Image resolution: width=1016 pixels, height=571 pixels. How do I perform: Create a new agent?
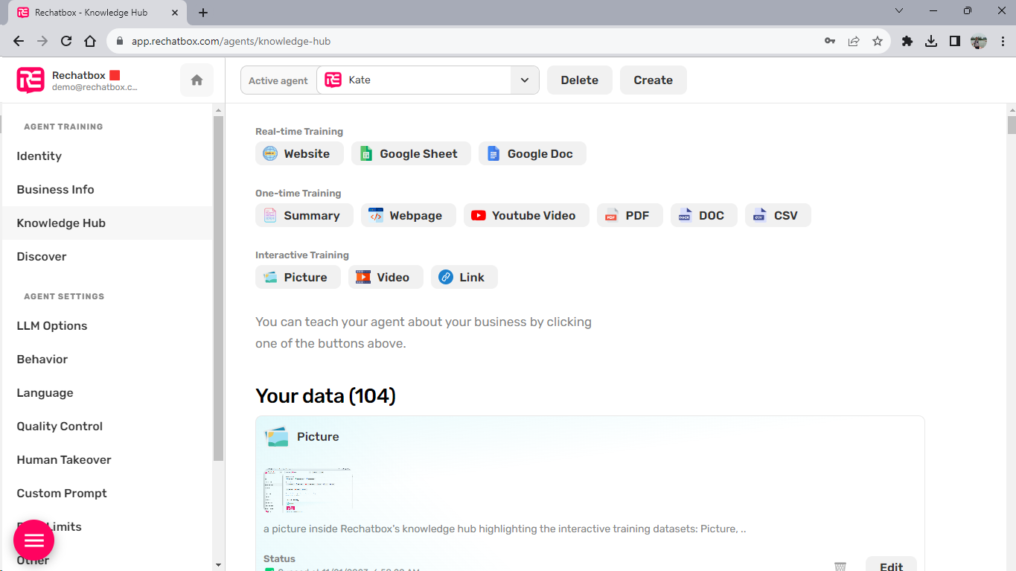[x=654, y=80]
